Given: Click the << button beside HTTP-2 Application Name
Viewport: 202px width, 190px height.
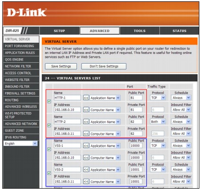Looking at the screenshot, I should tap(86, 122).
